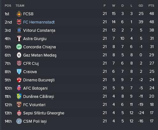The image size is (158, 130).
Task: Open the FC Hermannstadt team link
Action: point(39,22)
